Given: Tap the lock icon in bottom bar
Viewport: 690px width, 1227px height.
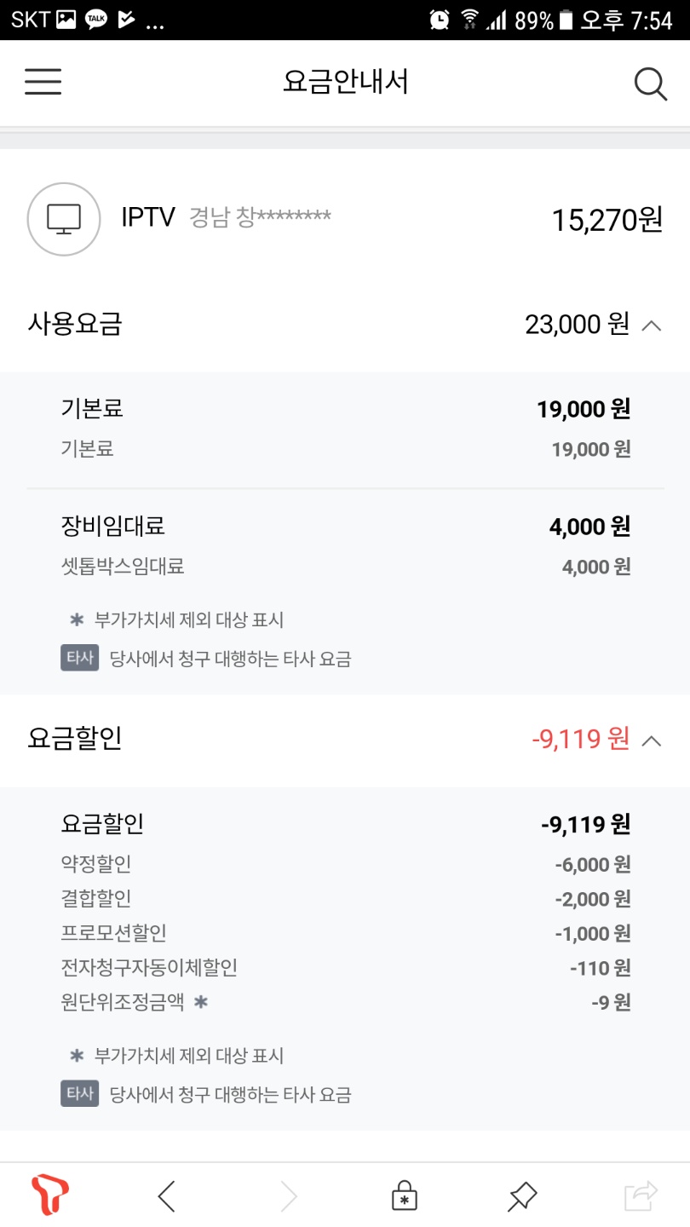Looking at the screenshot, I should point(404,1196).
